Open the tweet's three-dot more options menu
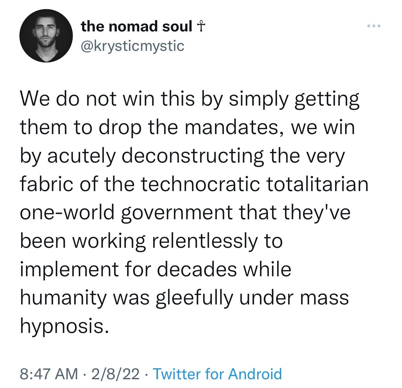The height and width of the screenshot is (388, 402). pos(374,26)
